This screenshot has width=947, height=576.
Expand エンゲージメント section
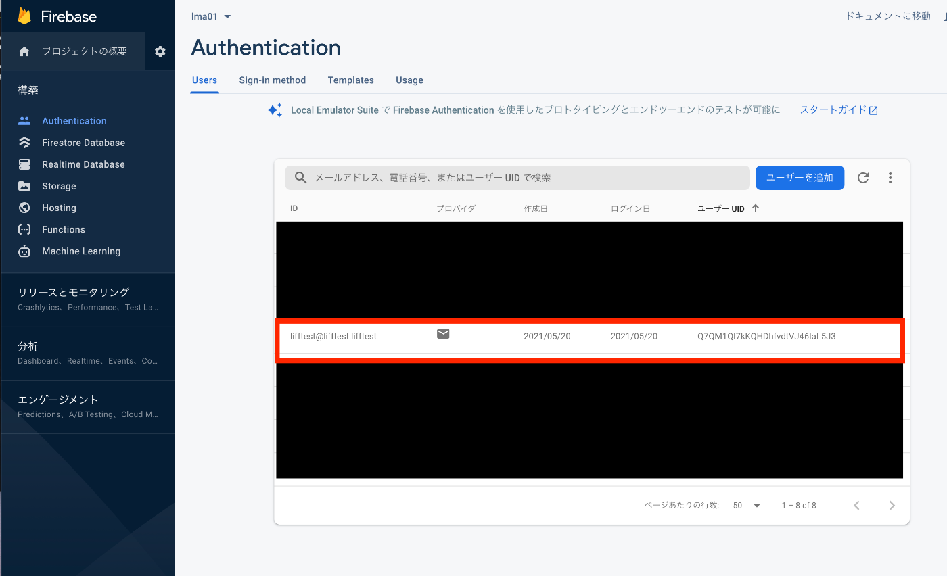(x=88, y=406)
